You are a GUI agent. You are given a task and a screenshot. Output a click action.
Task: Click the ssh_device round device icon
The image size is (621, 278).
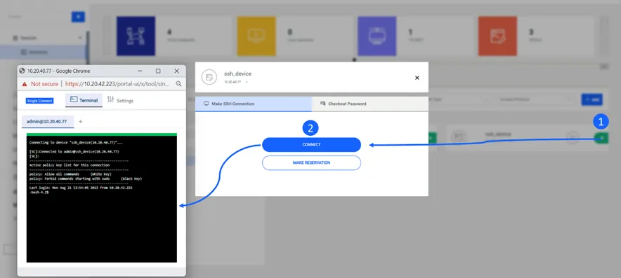[209, 77]
